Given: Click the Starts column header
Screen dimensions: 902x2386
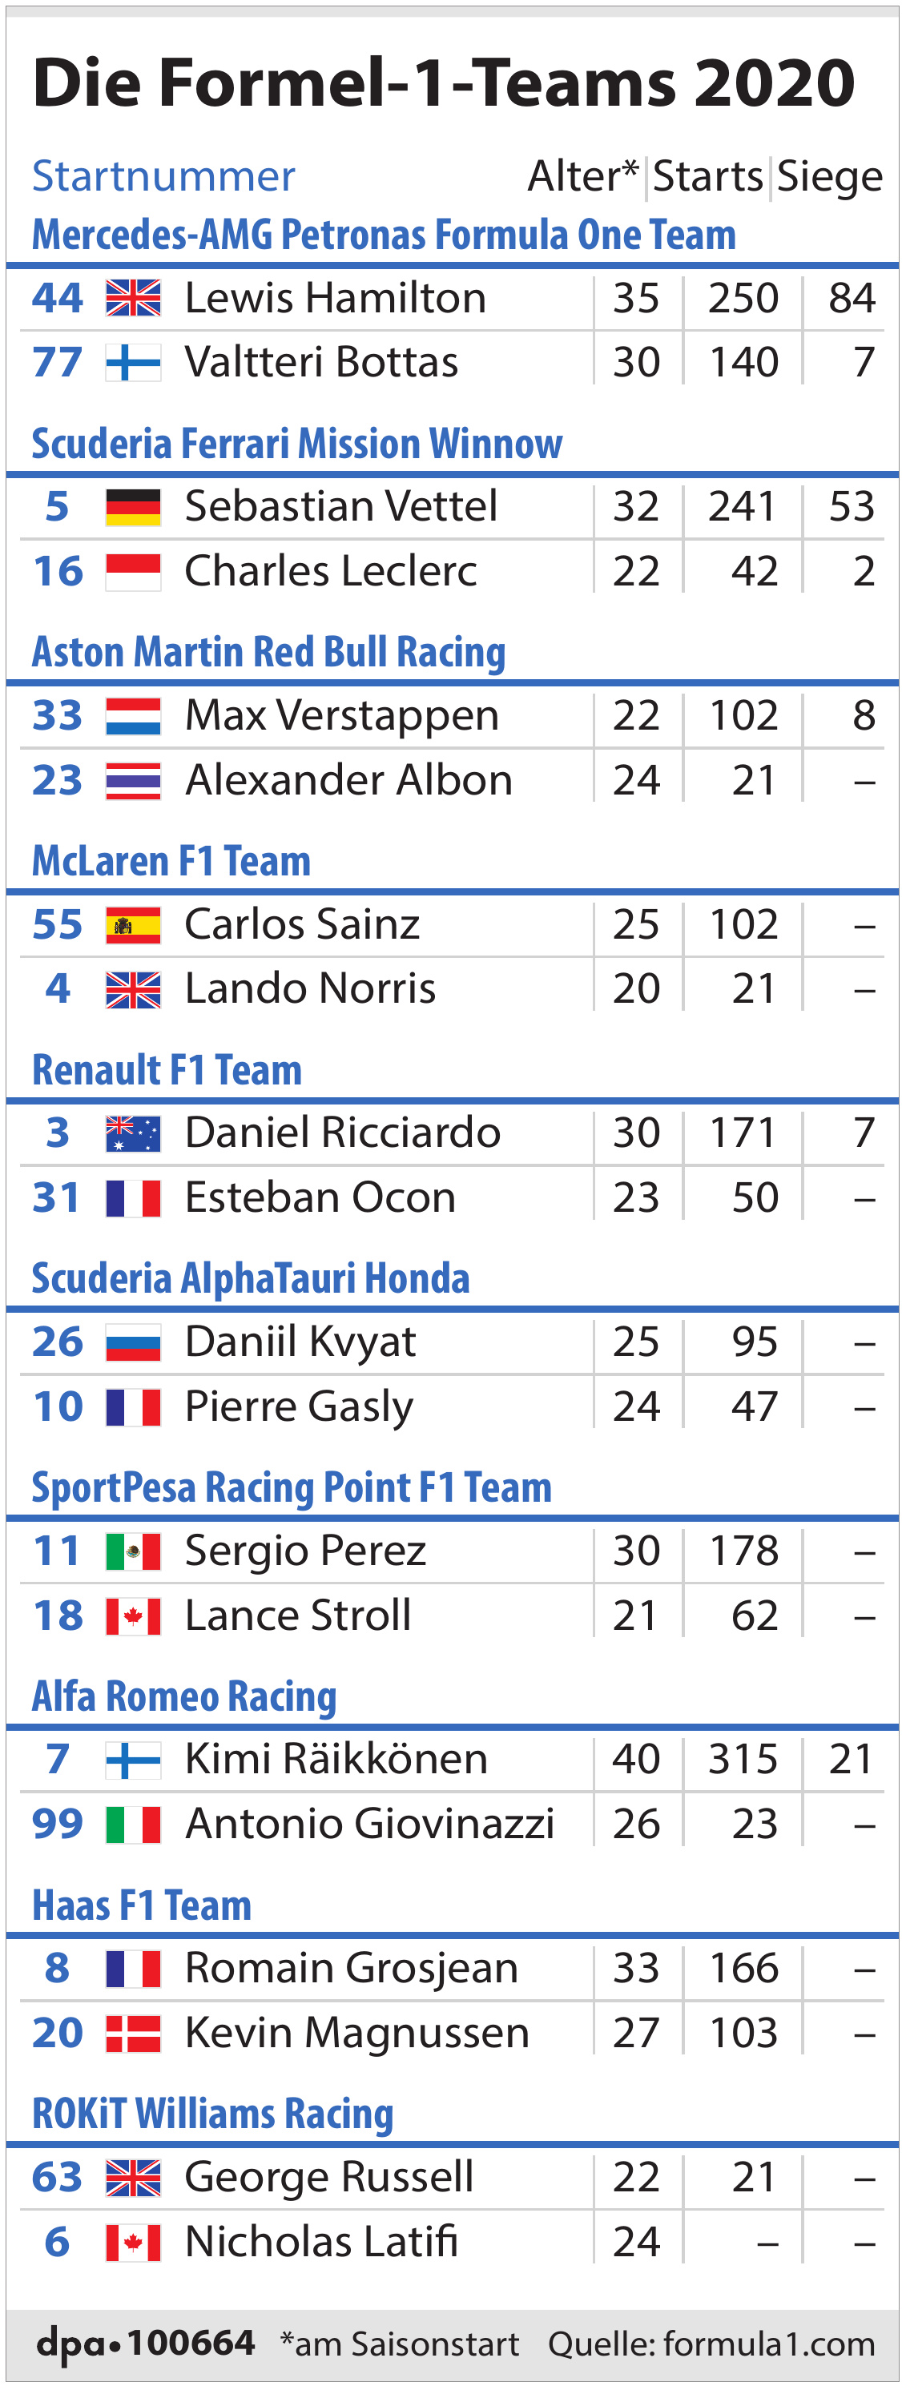Looking at the screenshot, I should pos(708,176).
